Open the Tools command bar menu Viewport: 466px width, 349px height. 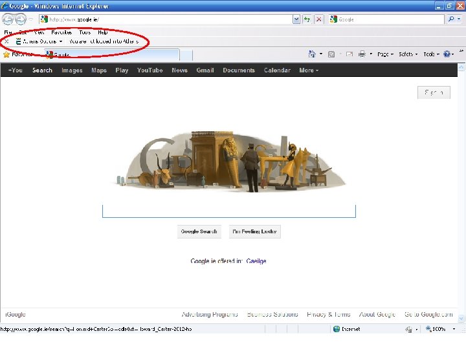pyautogui.click(x=432, y=54)
